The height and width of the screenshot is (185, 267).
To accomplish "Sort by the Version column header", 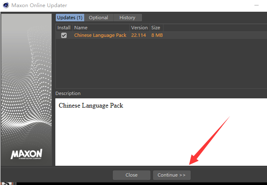I will tap(140, 28).
